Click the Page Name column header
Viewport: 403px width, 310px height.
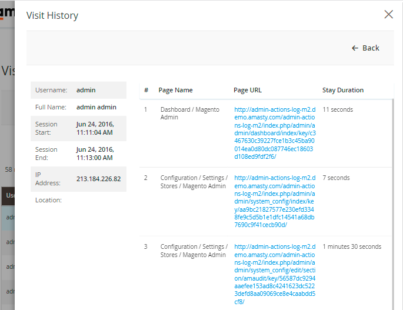coord(175,90)
